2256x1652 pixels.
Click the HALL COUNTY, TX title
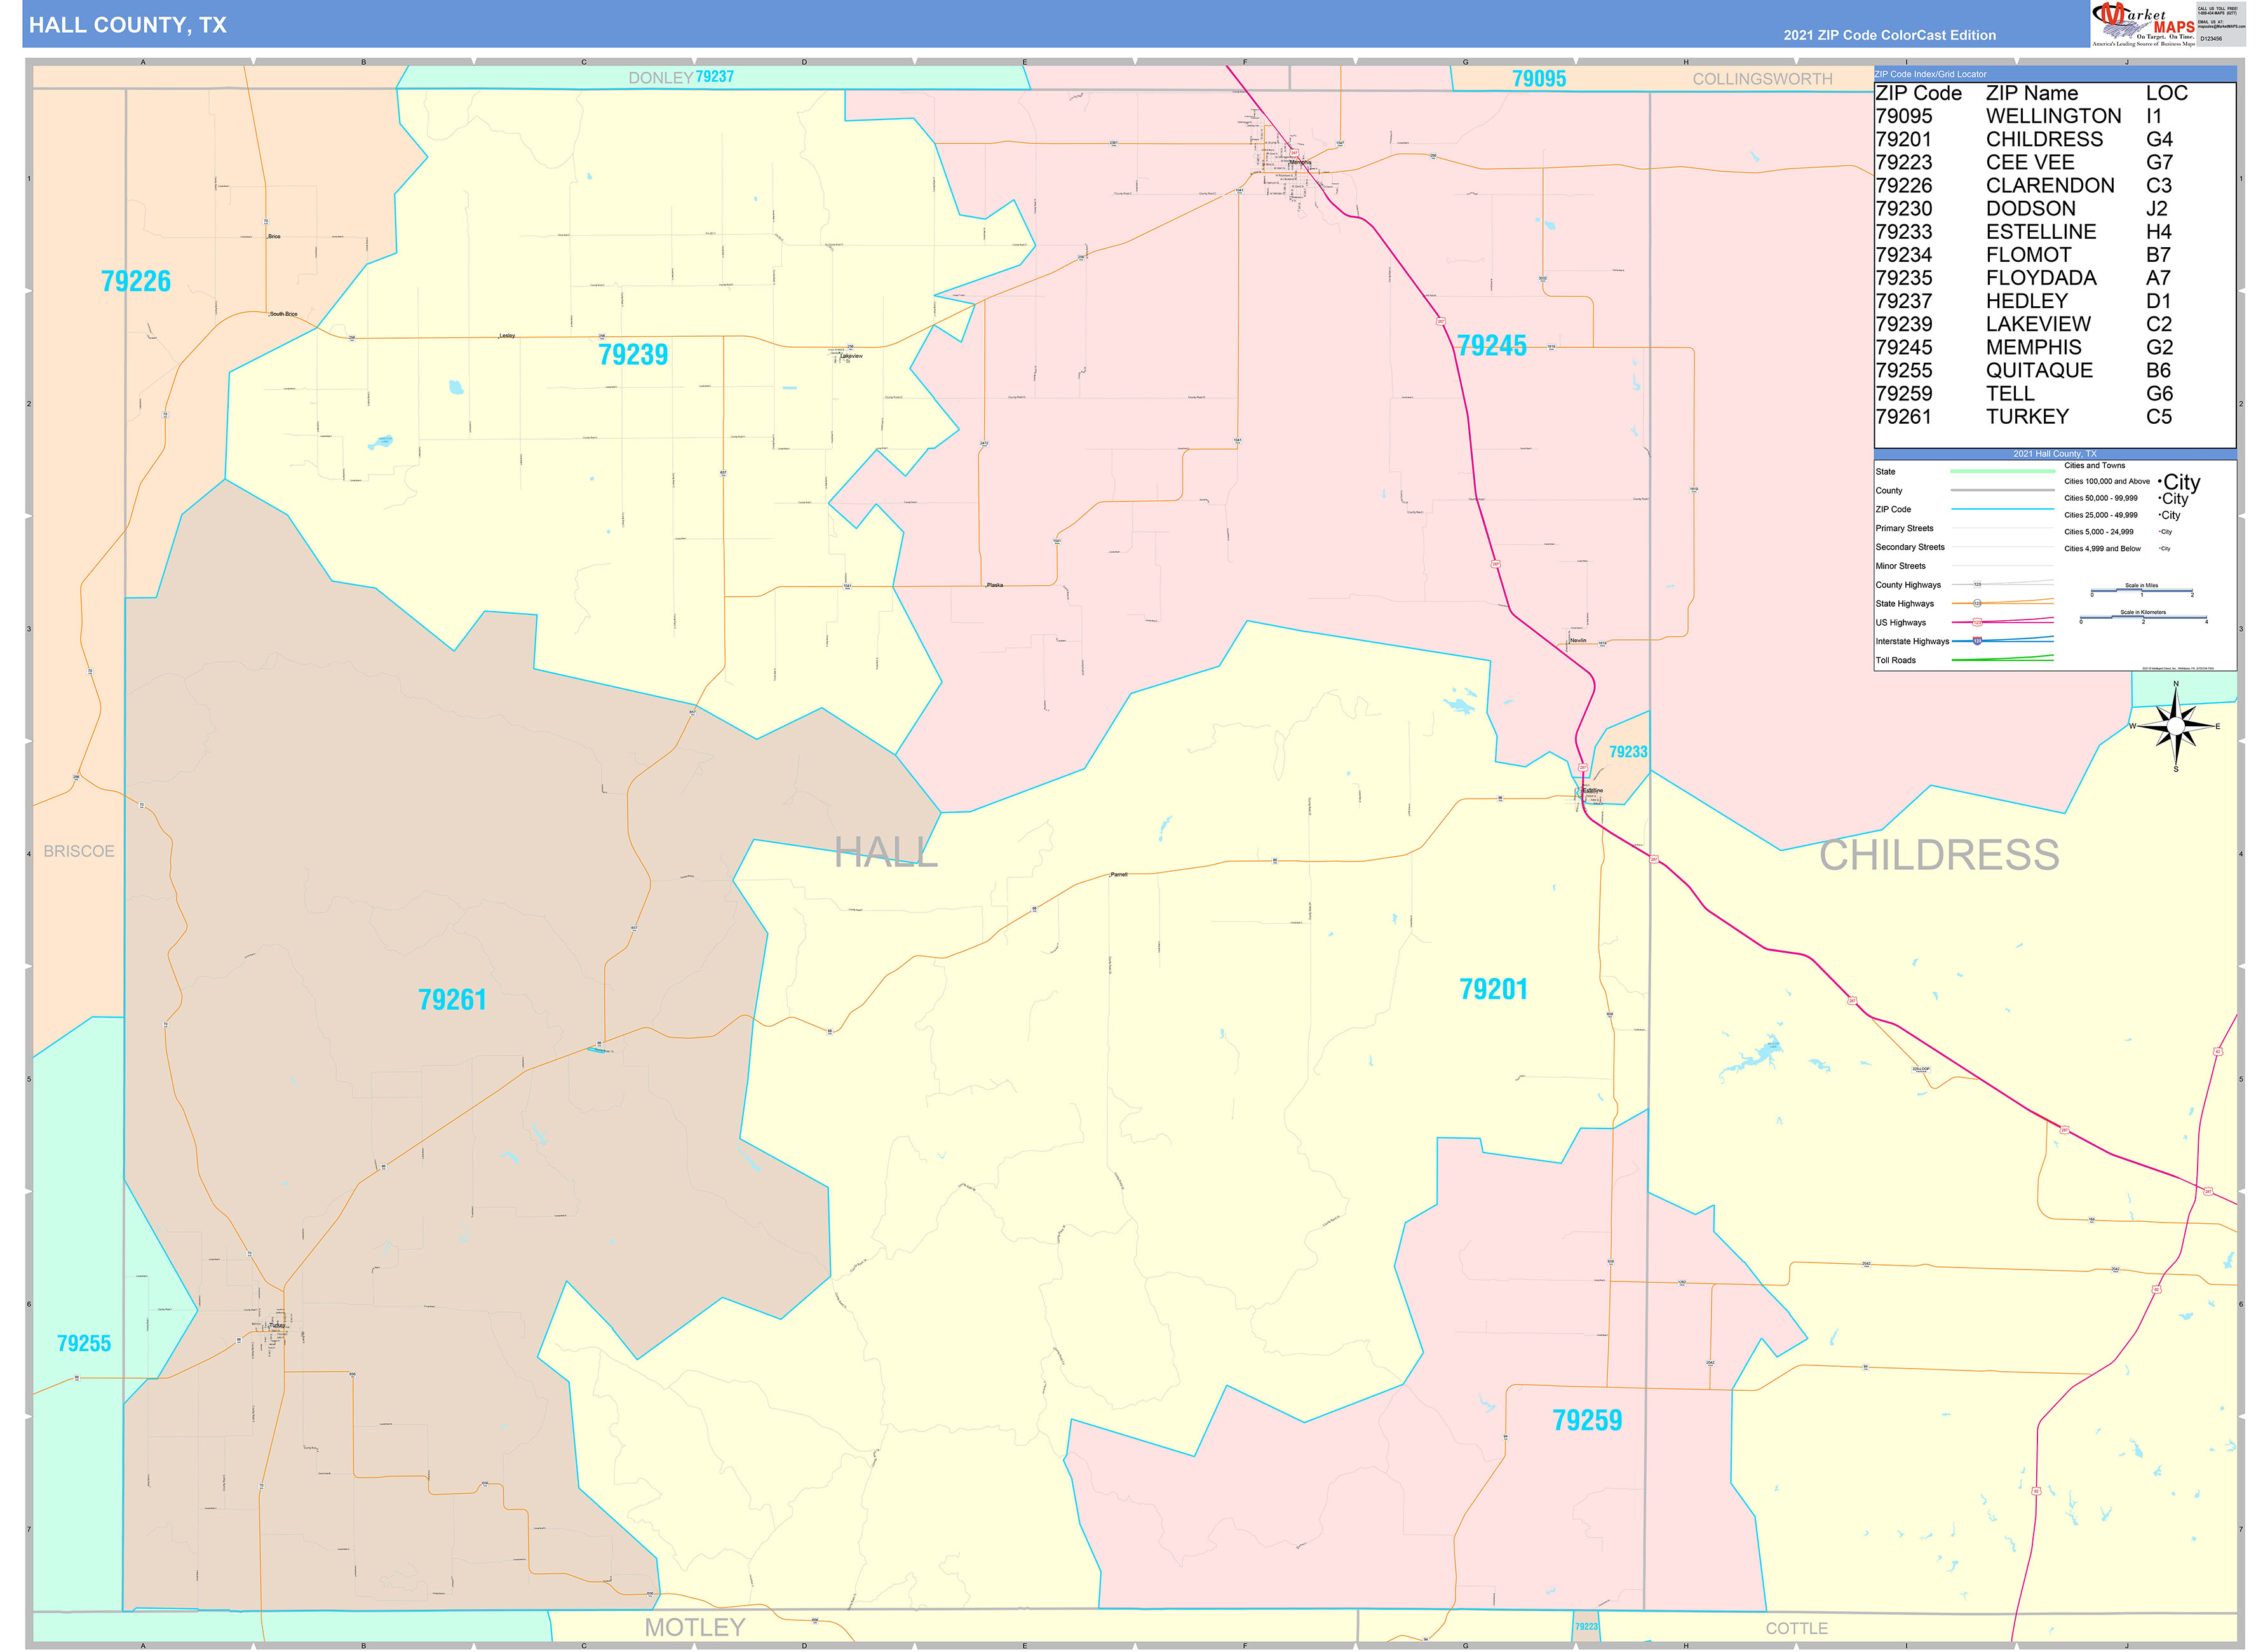pyautogui.click(x=128, y=25)
